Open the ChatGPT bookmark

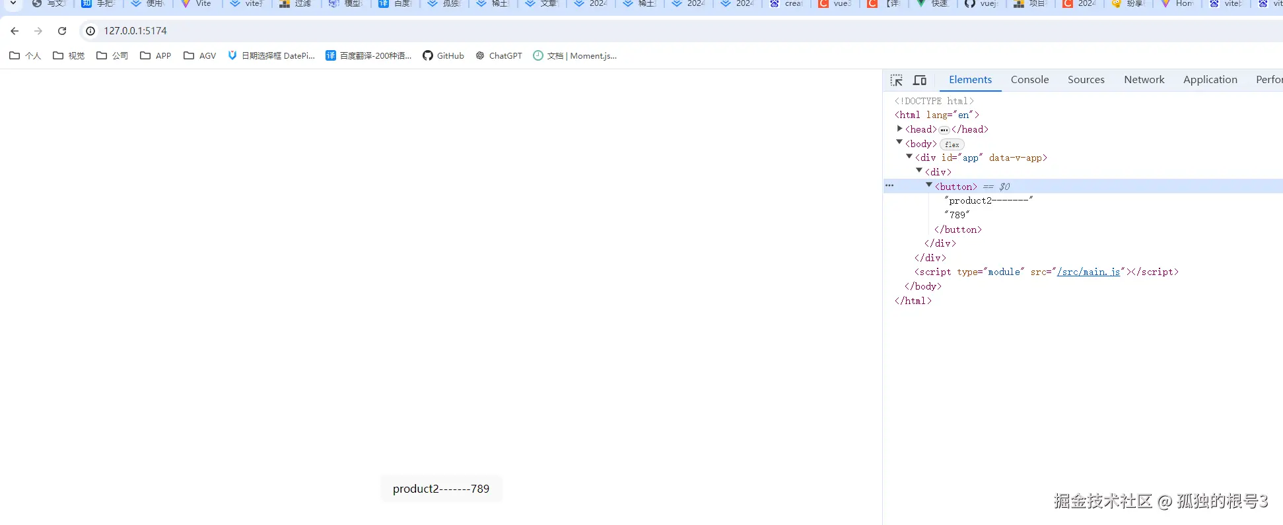pyautogui.click(x=499, y=56)
